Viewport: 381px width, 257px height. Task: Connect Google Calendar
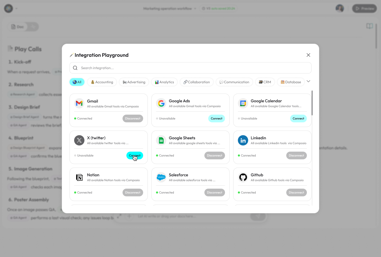click(298, 118)
